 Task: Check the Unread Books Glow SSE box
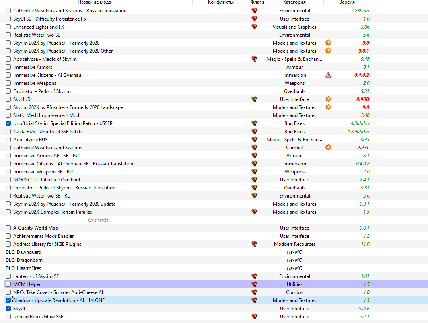(8, 317)
